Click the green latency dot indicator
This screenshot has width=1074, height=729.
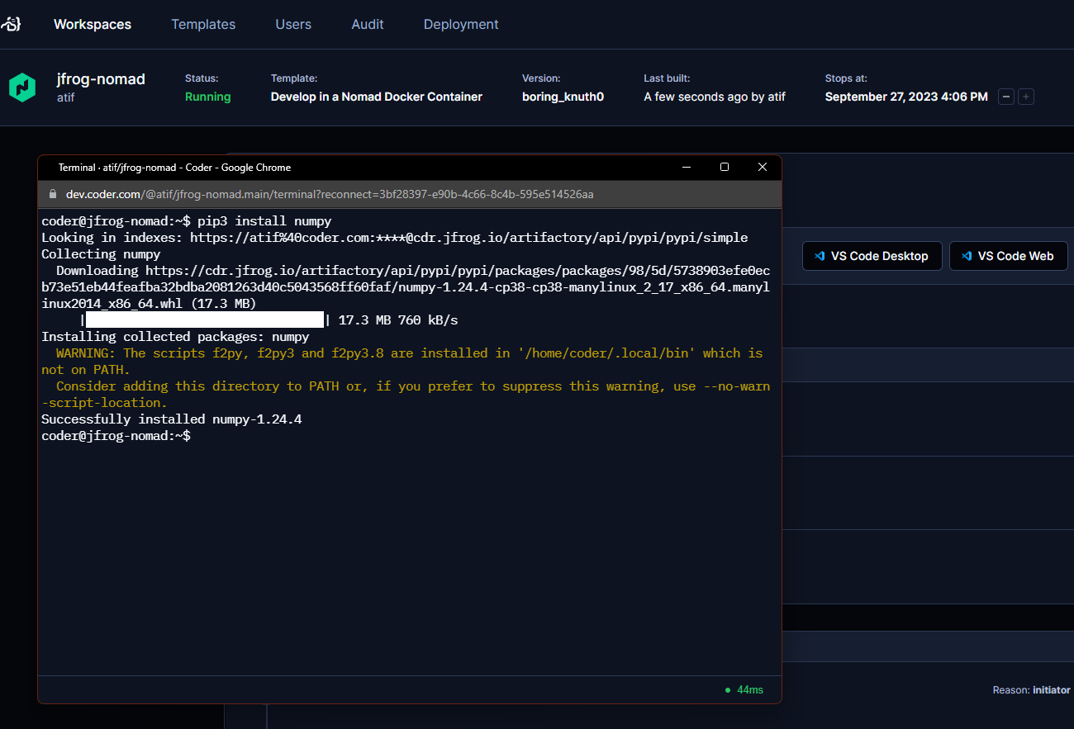point(727,689)
